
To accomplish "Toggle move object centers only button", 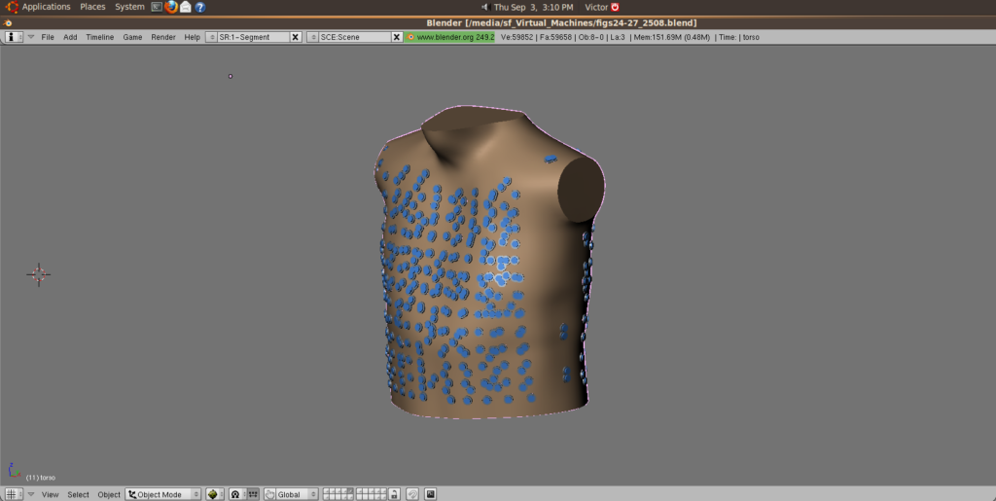I will click(x=253, y=494).
